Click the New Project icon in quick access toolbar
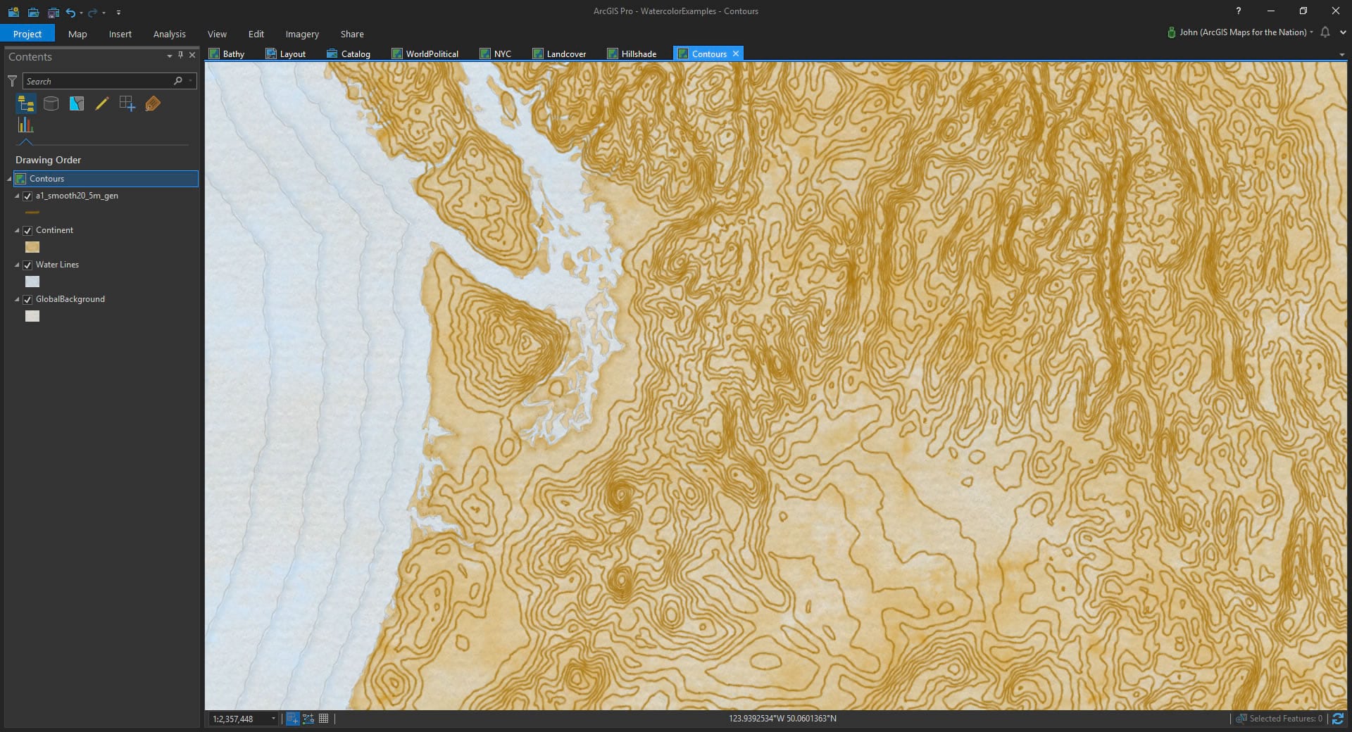The width and height of the screenshot is (1352, 732). pyautogui.click(x=13, y=12)
